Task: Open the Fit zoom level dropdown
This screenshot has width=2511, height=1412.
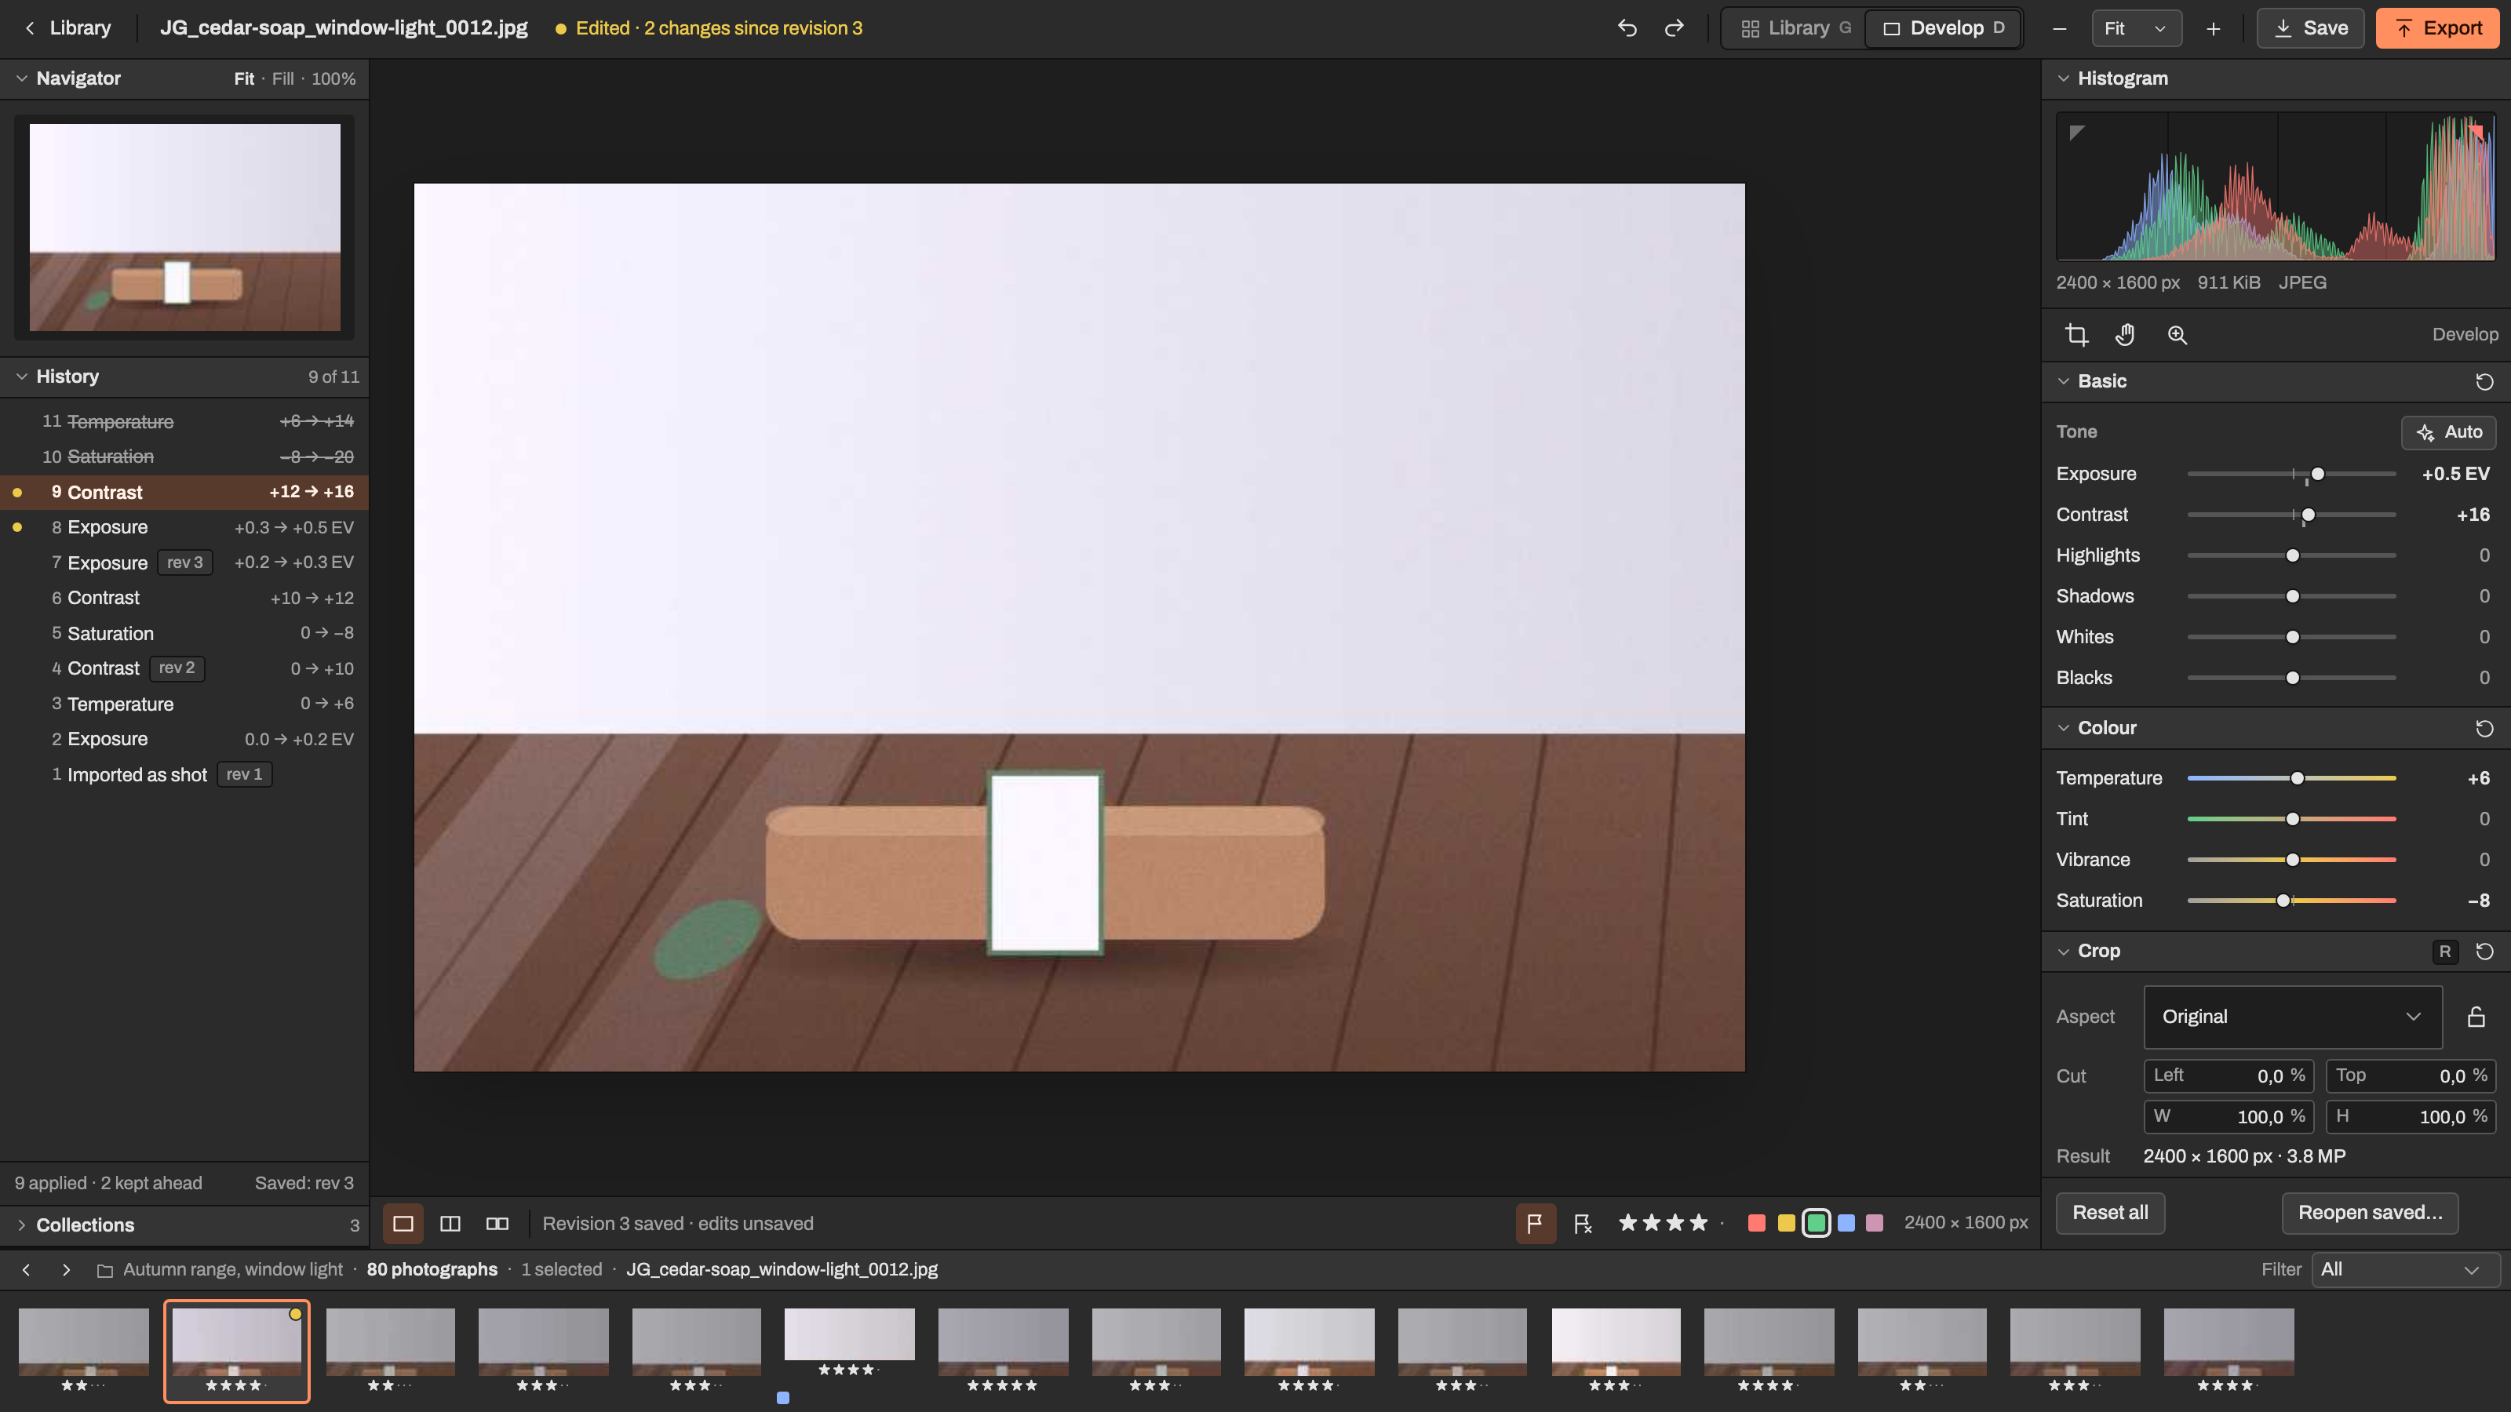Action: (2136, 28)
